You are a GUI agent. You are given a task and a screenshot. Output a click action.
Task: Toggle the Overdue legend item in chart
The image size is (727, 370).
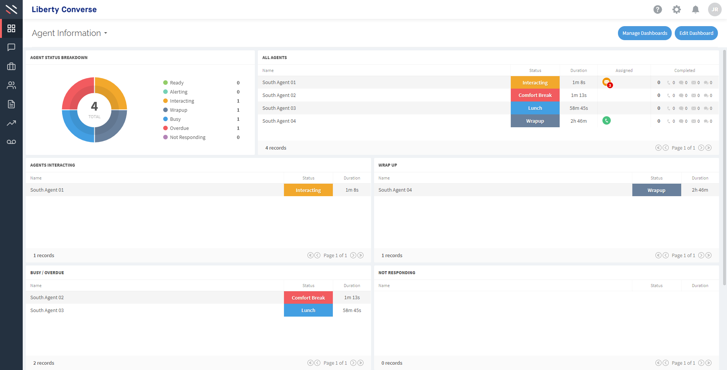coord(179,128)
